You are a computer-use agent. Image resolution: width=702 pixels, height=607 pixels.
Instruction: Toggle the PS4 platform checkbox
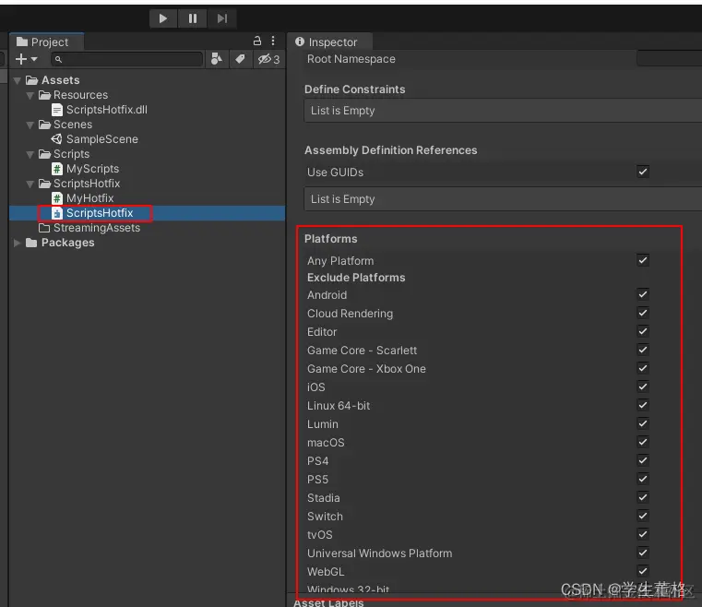pyautogui.click(x=643, y=460)
